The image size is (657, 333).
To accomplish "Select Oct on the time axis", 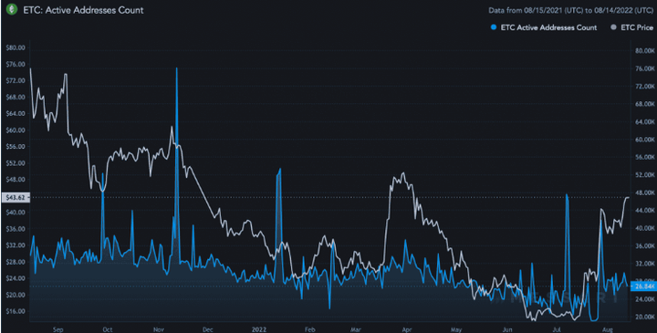I will click(x=108, y=328).
